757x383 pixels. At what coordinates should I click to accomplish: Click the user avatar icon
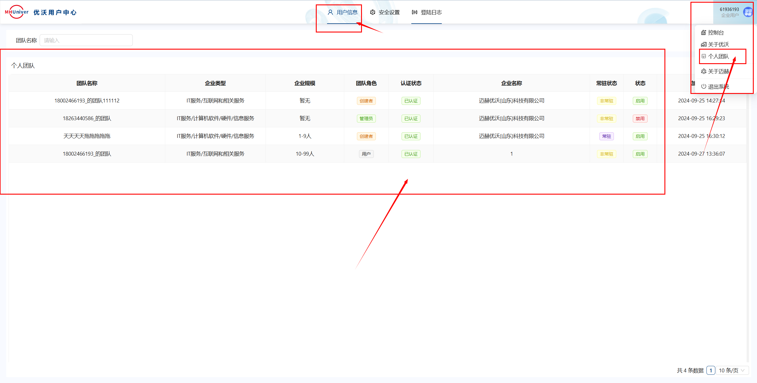(748, 12)
